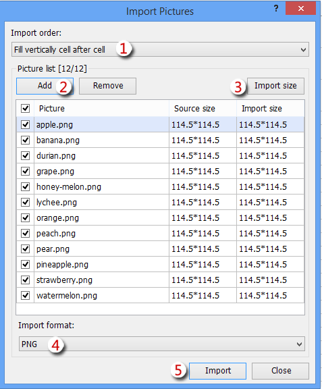Viewport: 322px width, 389px height.
Task: Select the pear.png file name
Action: 53,249
